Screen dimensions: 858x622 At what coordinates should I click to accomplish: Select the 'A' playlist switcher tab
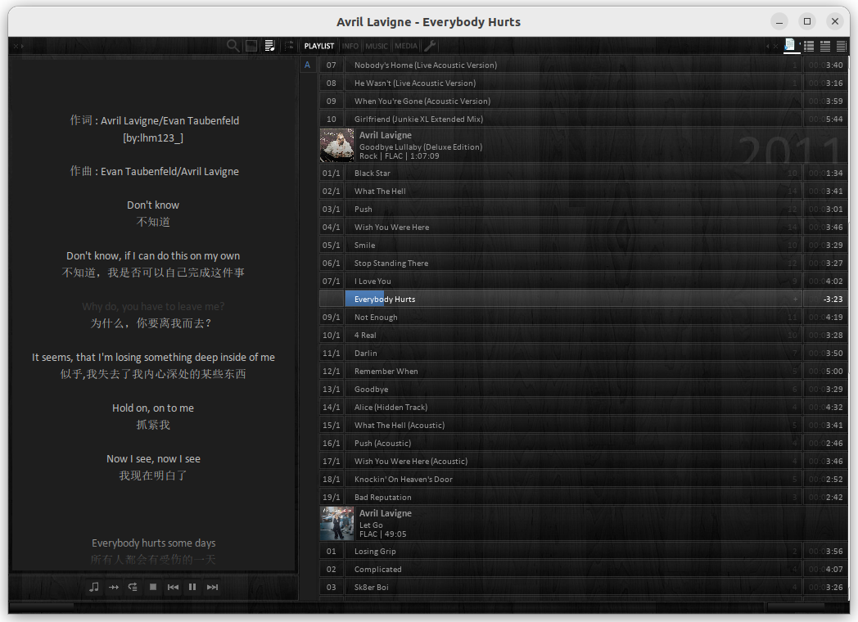click(308, 65)
